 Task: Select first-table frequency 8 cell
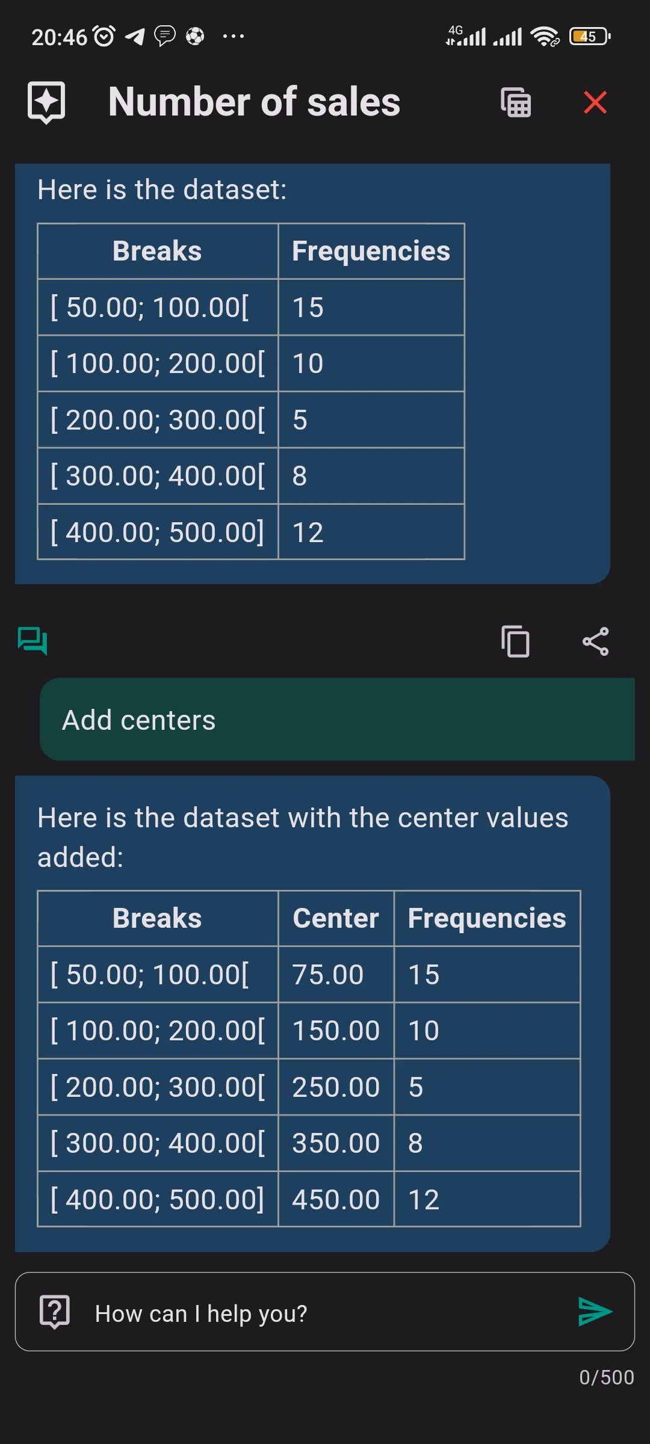371,475
